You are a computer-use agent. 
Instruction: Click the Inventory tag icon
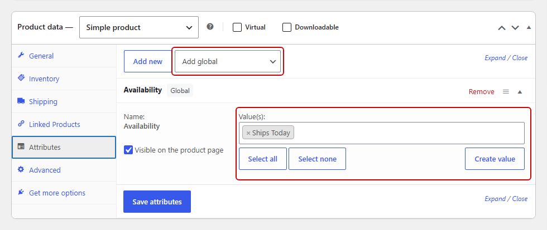click(21, 78)
